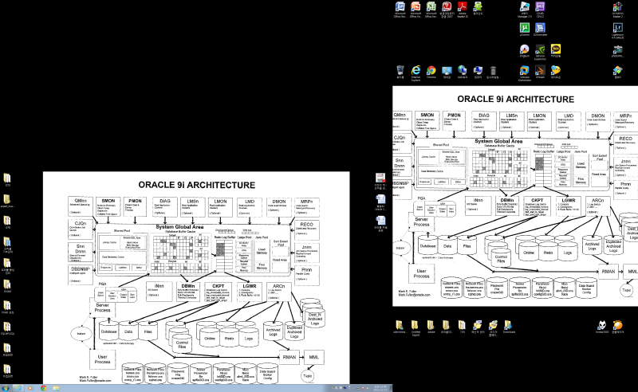638x392 pixels.
Task: Open the orange round icon beside foobar2000
Action: 617,327
